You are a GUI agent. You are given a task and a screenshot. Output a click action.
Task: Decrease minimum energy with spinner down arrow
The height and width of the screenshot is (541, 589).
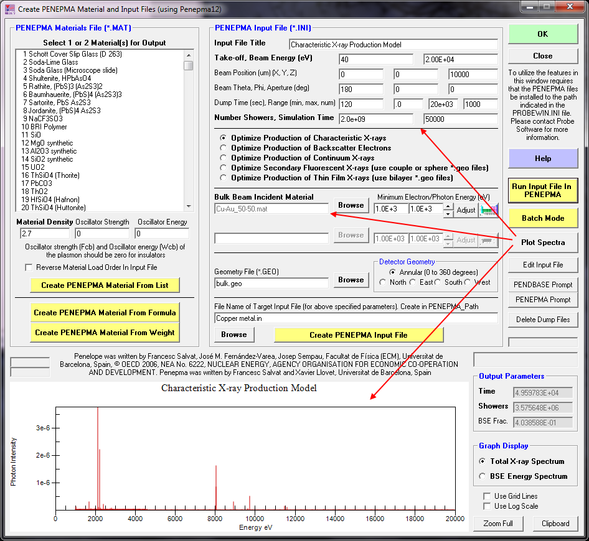[x=448, y=214]
